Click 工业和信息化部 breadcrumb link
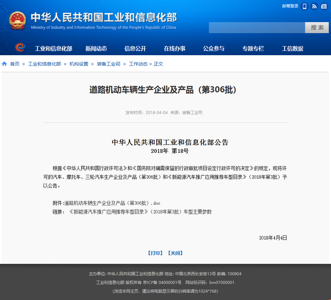Viewport: 331px width, 300px height. pos(45,64)
